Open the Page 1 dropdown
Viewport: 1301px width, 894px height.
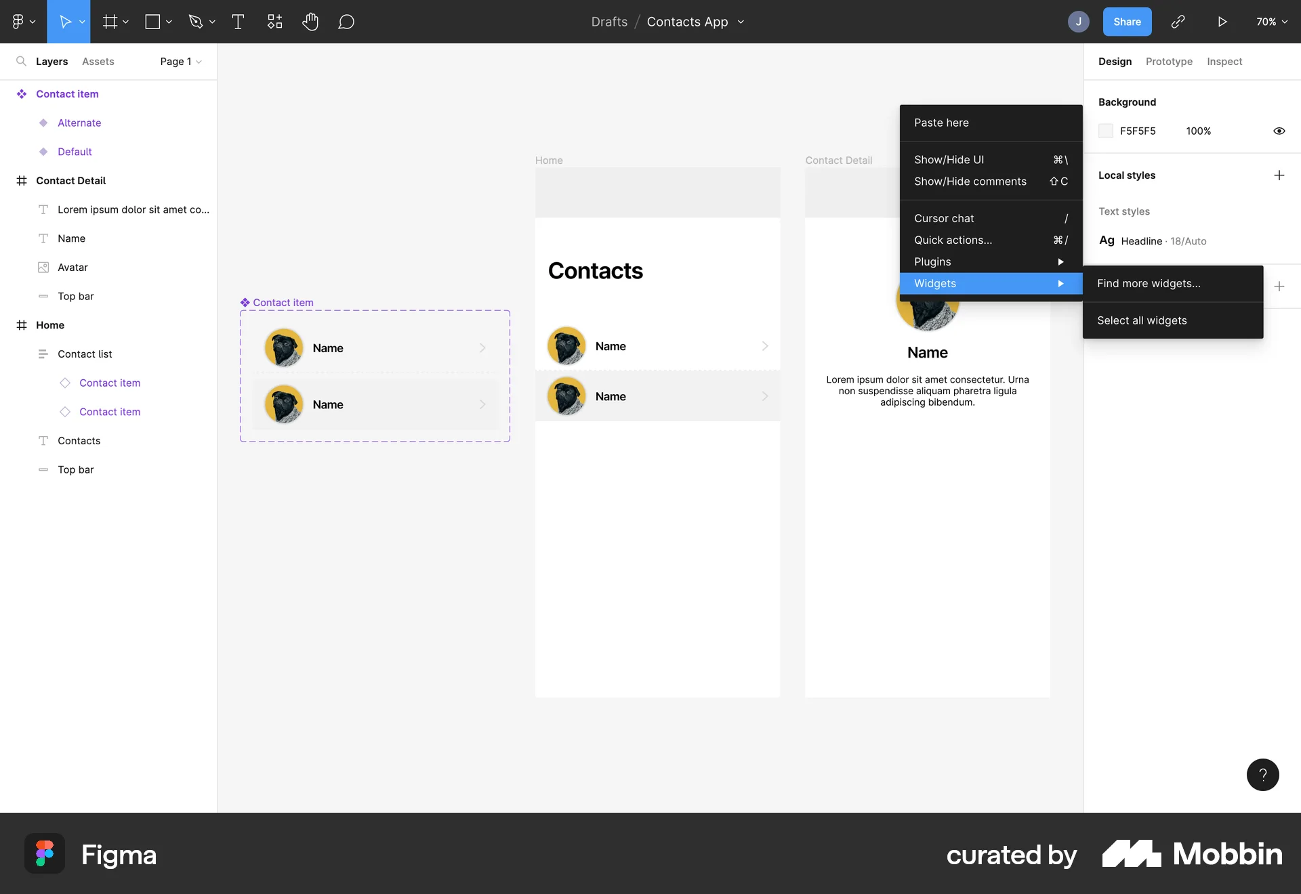click(x=180, y=62)
